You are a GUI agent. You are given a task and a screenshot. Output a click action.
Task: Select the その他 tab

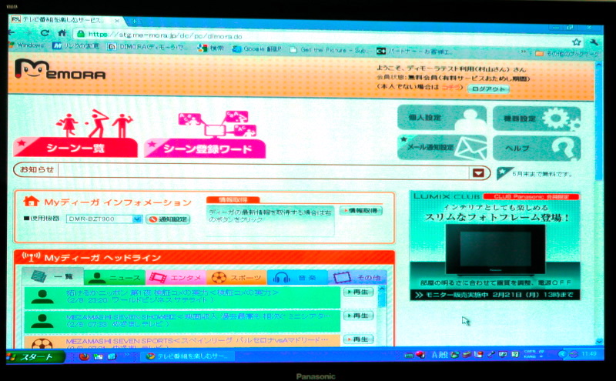(357, 278)
